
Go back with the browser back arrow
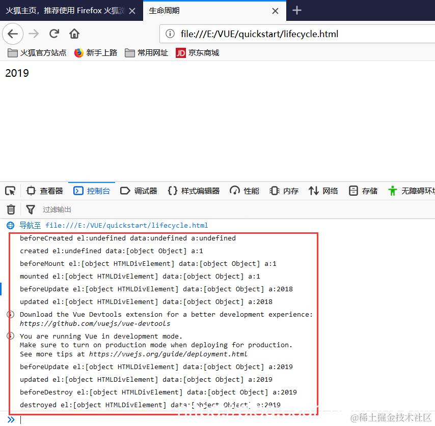[x=13, y=34]
